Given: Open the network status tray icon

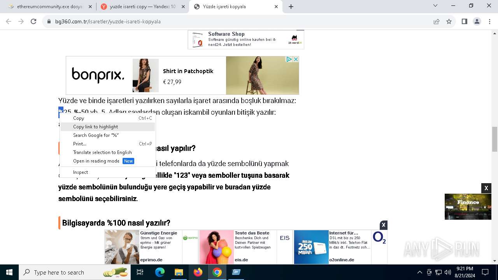Looking at the screenshot, I should coord(438,272).
